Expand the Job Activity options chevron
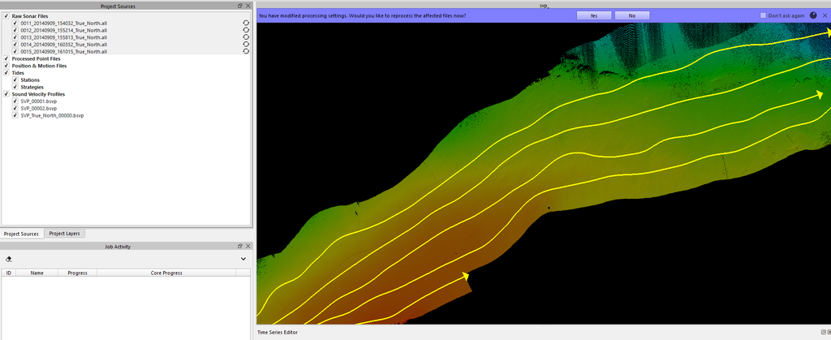 [x=243, y=259]
